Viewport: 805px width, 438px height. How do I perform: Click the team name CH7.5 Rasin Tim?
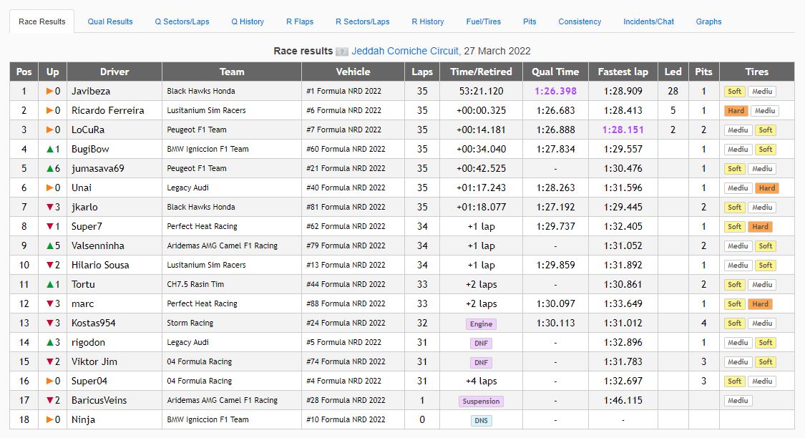pyautogui.click(x=195, y=284)
